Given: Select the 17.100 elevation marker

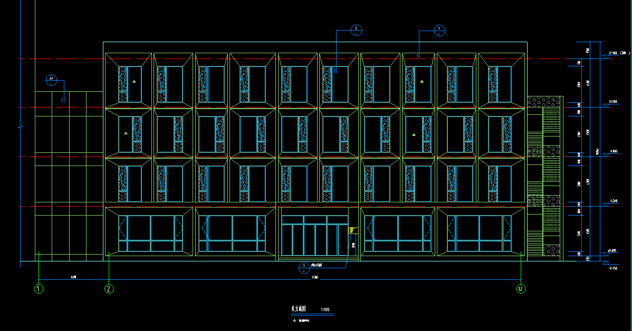Looking at the screenshot, I should (x=612, y=53).
